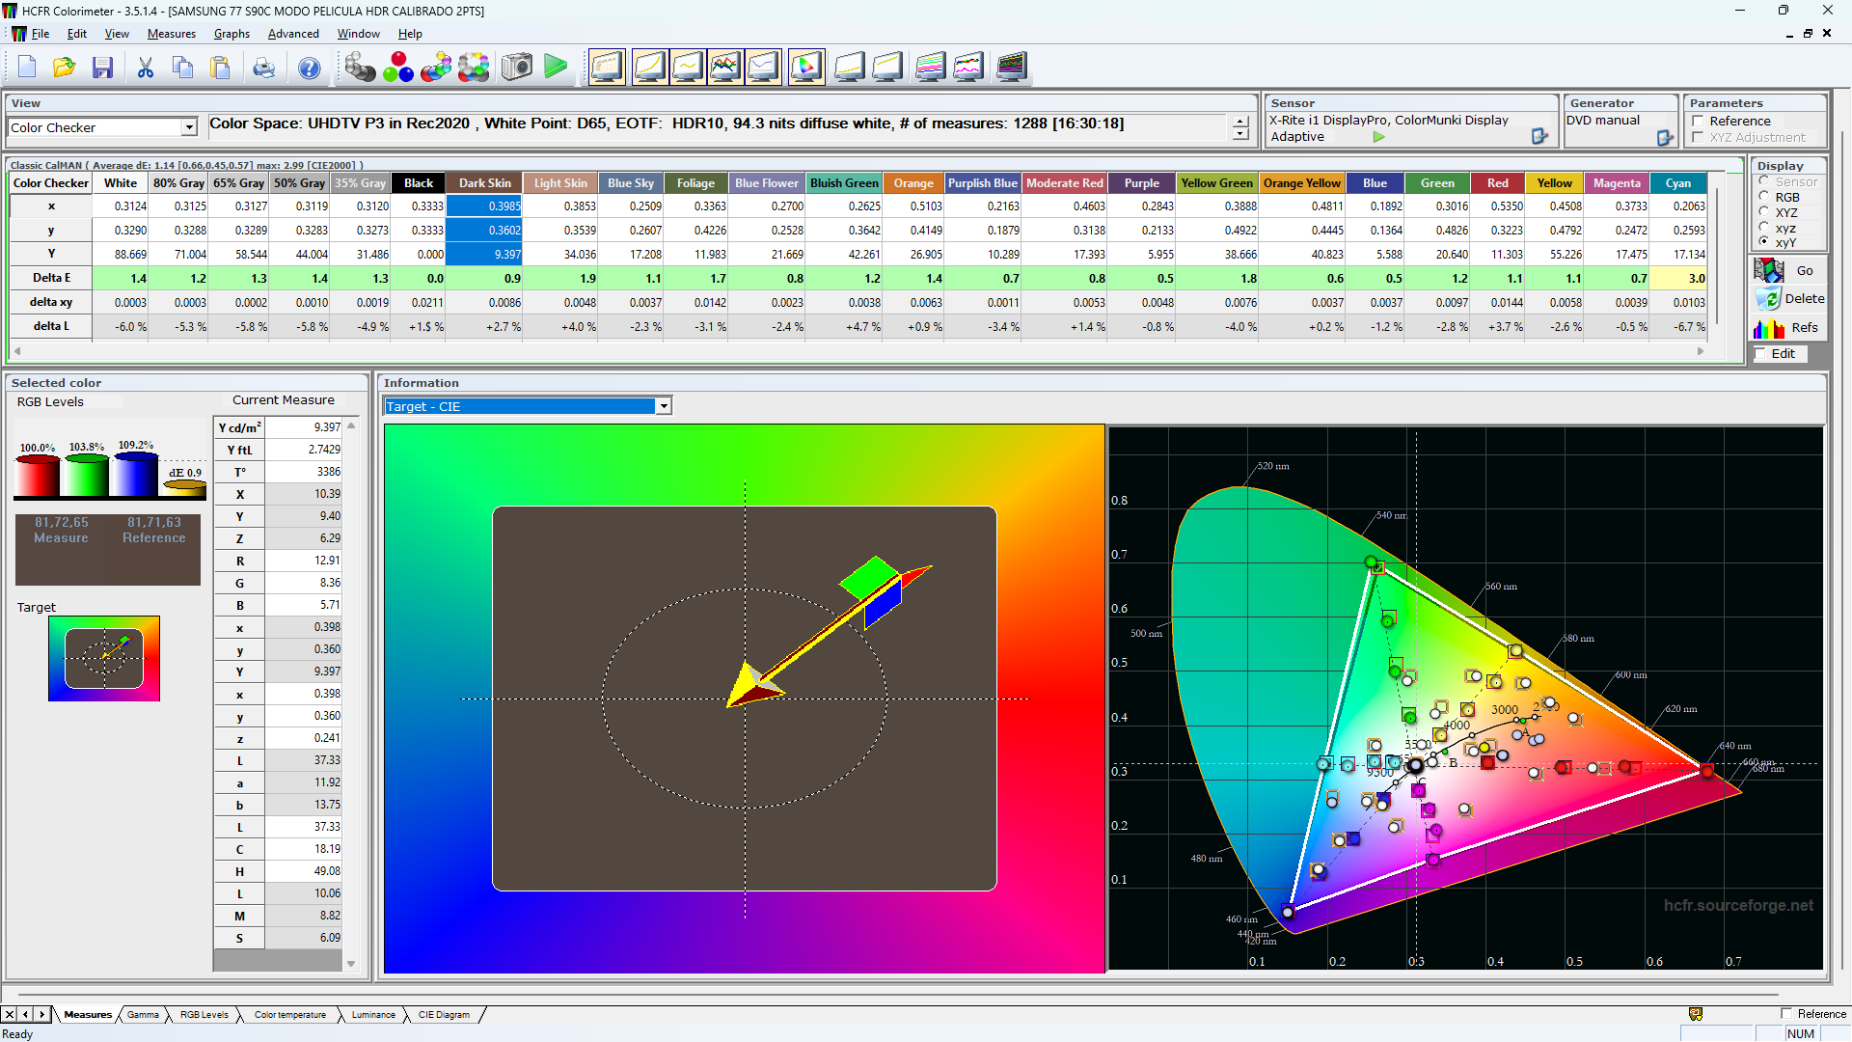Select the XYZ display radio option

coord(1764,212)
